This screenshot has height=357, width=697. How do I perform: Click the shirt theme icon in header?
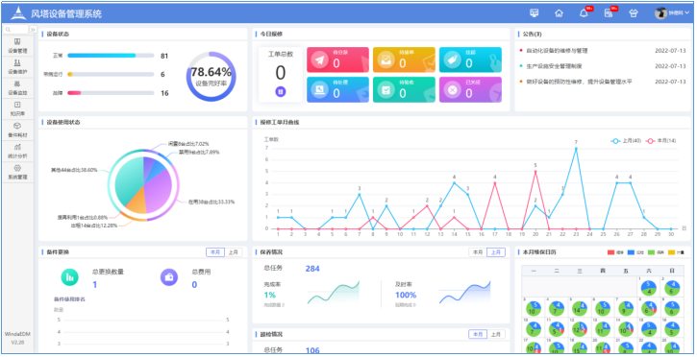tap(634, 13)
